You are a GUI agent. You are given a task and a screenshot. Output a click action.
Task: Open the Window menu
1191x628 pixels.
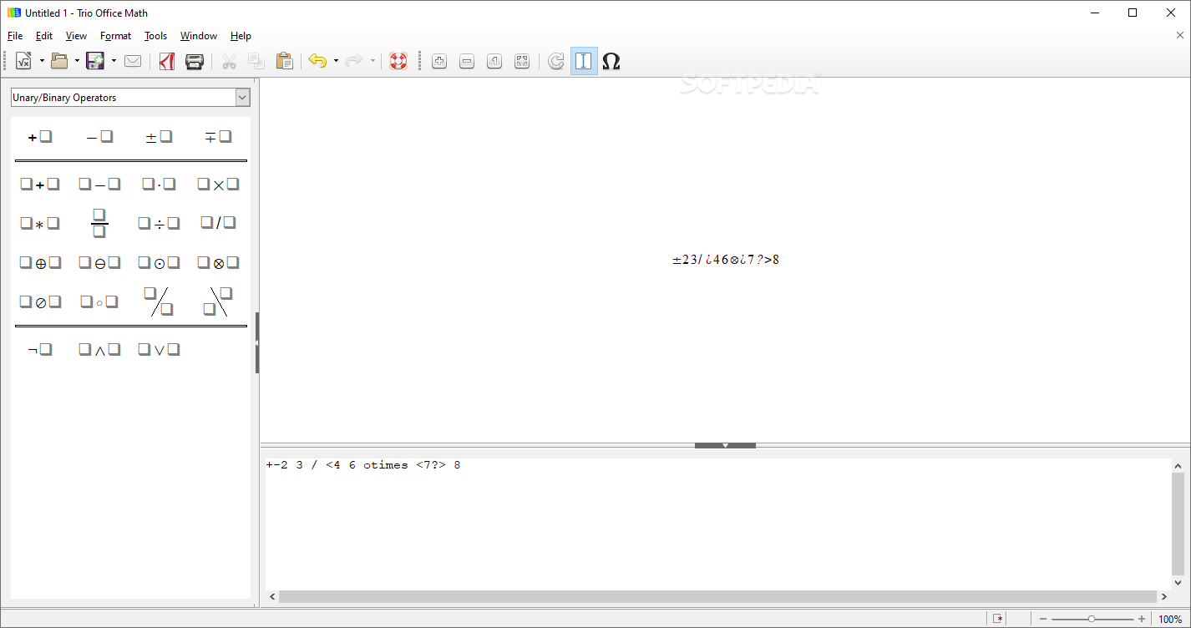tap(199, 36)
